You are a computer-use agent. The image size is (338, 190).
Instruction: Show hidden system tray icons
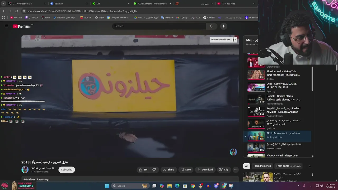pyautogui.click(x=299, y=186)
